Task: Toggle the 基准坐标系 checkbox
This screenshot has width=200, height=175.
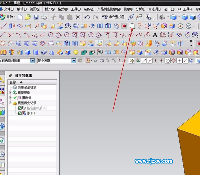Action: point(20,108)
